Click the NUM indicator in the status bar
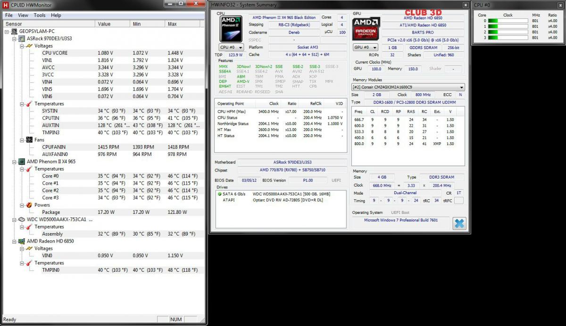 [176, 319]
